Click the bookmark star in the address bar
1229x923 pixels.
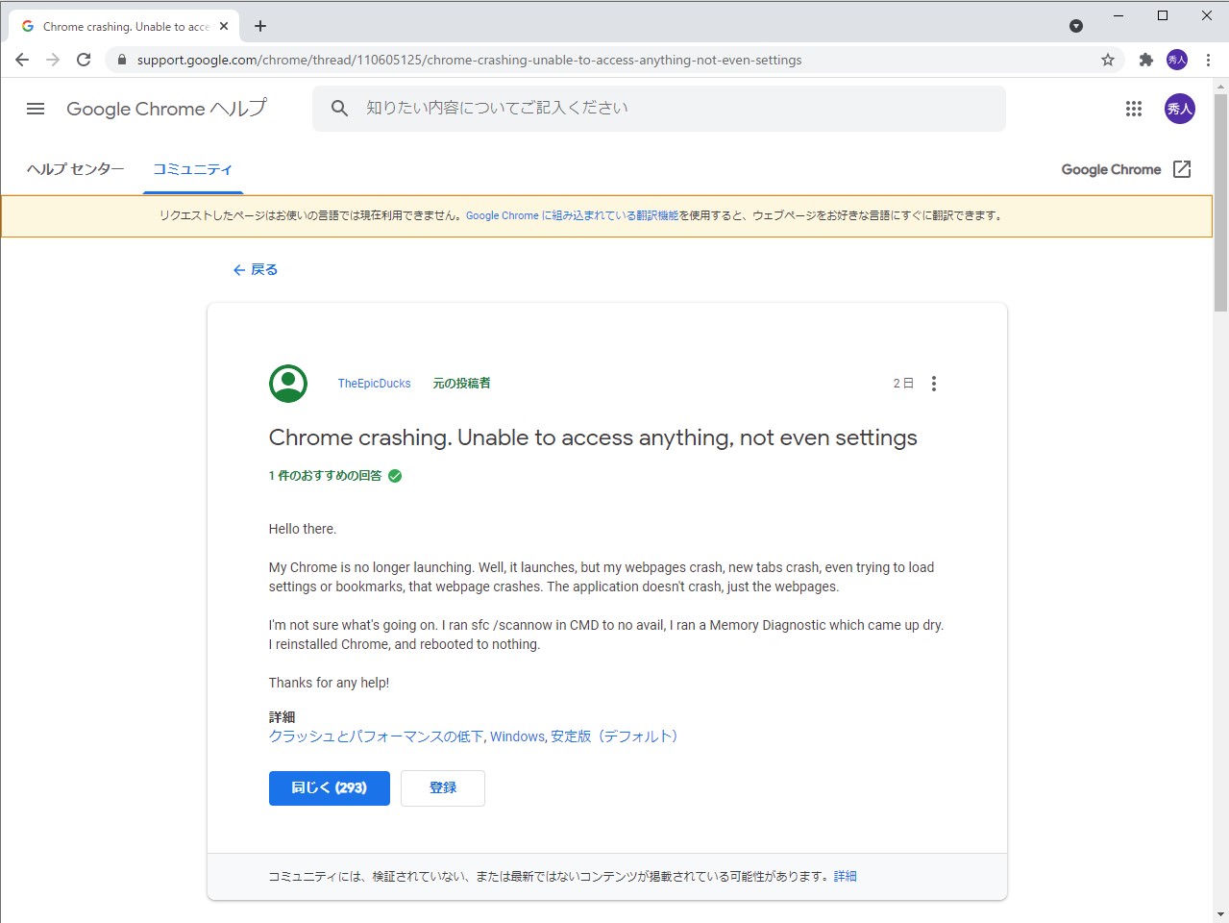[1108, 60]
